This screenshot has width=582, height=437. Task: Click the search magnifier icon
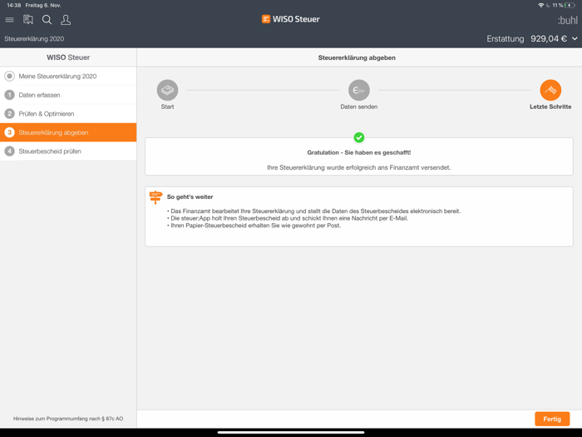pos(47,20)
